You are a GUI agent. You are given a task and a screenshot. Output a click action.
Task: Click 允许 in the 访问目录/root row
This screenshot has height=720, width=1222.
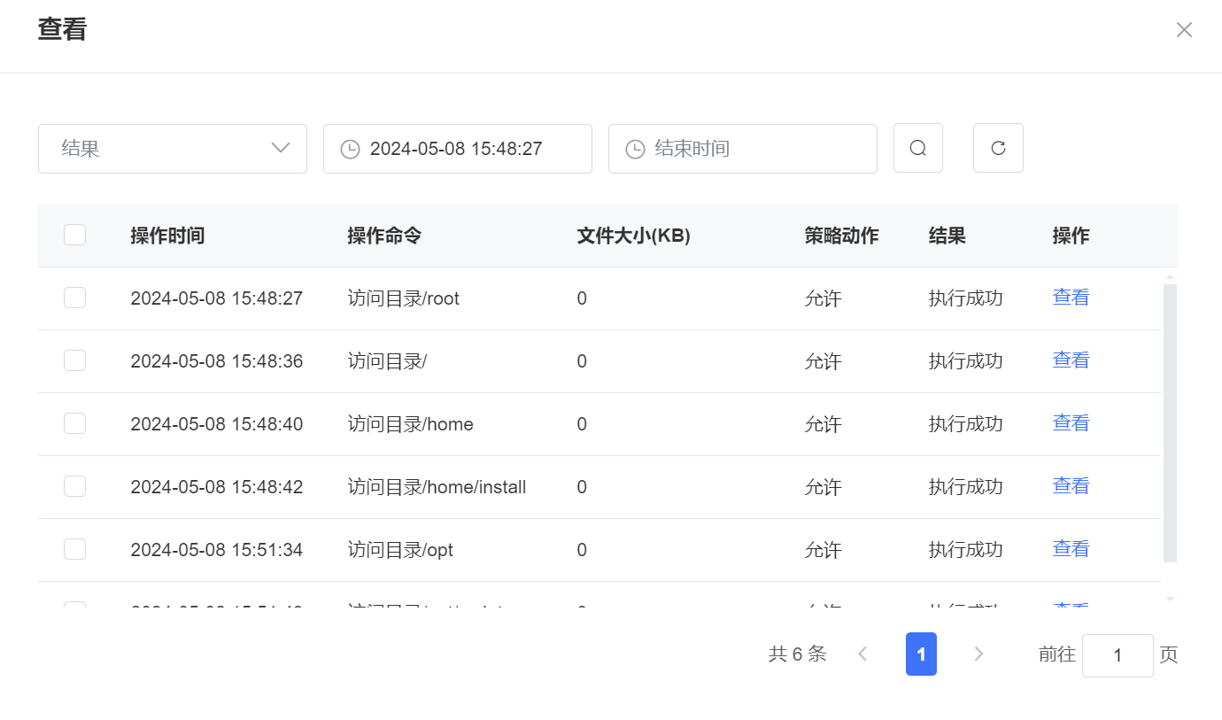tap(823, 298)
